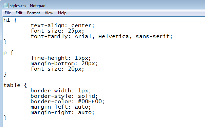Open the Edit menu

click(x=19, y=13)
